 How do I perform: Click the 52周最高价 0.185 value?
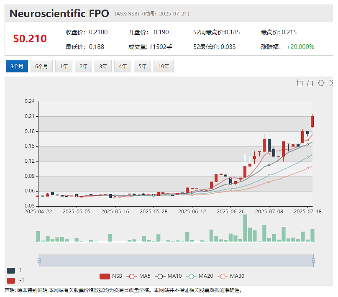[x=233, y=32]
